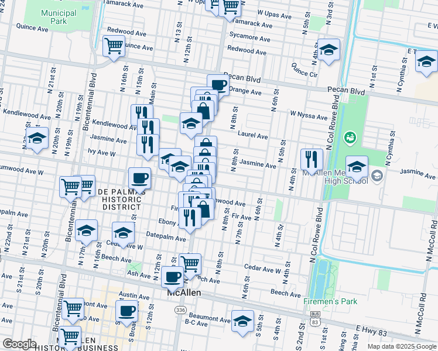Open the green park pin by N Col Rowe Blvd

[349, 138]
